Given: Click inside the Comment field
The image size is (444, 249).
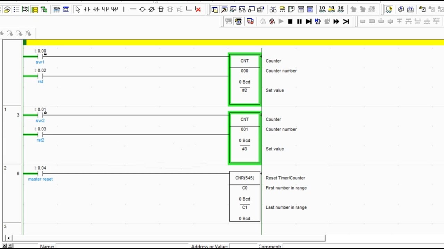Looking at the screenshot, I should point(363,247).
